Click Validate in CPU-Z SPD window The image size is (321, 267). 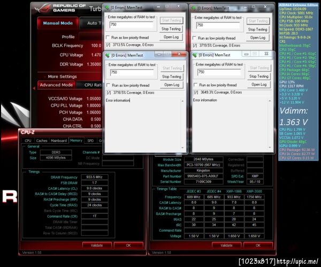(x=226, y=245)
